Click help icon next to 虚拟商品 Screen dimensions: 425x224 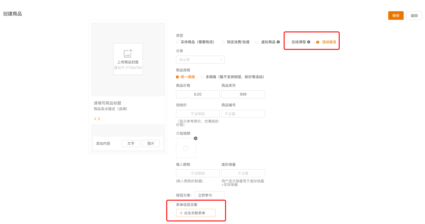(x=278, y=42)
